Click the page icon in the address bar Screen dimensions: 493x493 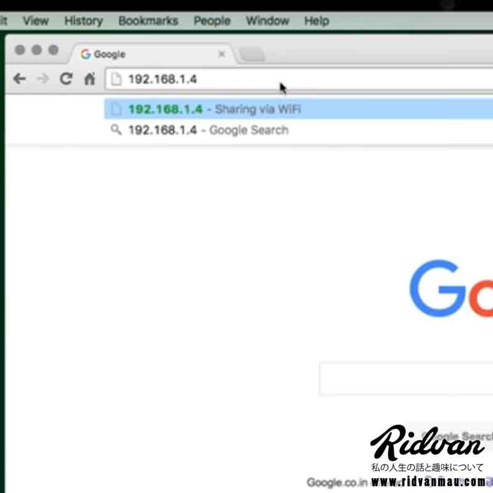[116, 79]
